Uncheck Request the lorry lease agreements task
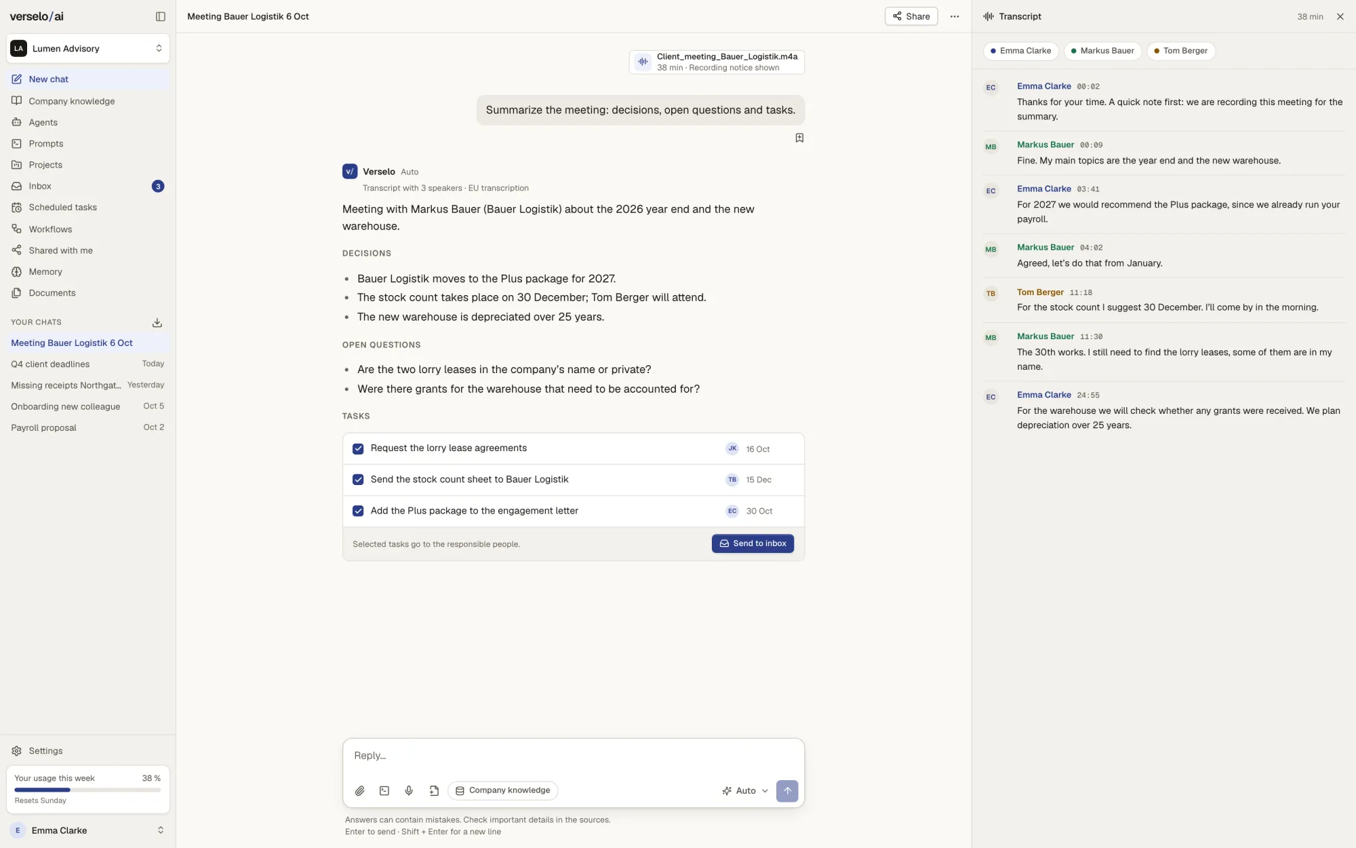 pyautogui.click(x=358, y=448)
